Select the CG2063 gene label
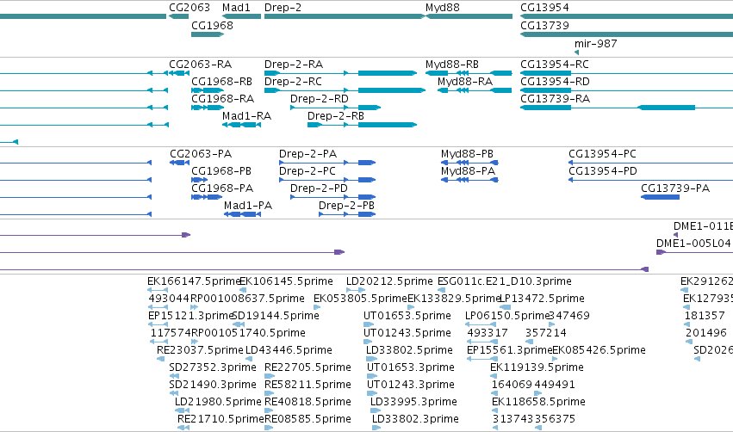 click(x=189, y=8)
